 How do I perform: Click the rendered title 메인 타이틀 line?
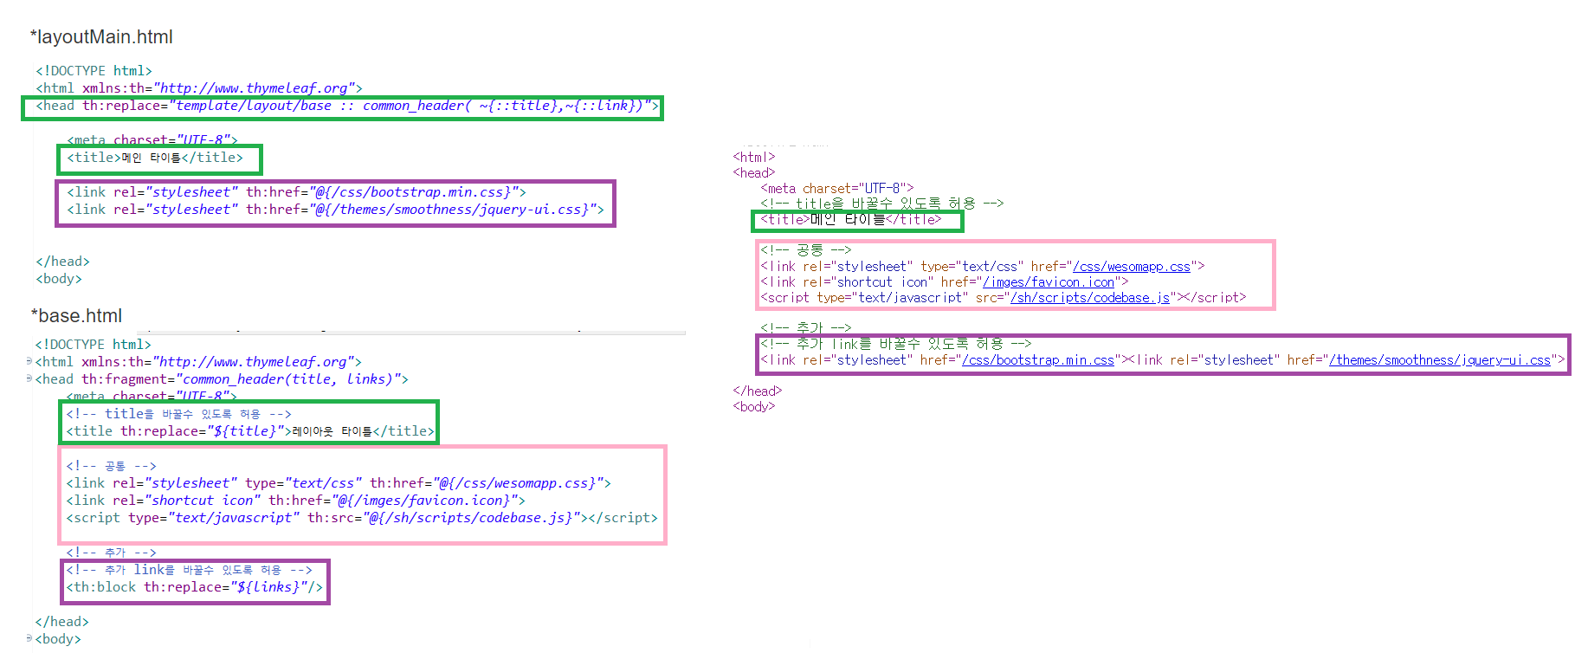pos(851,220)
